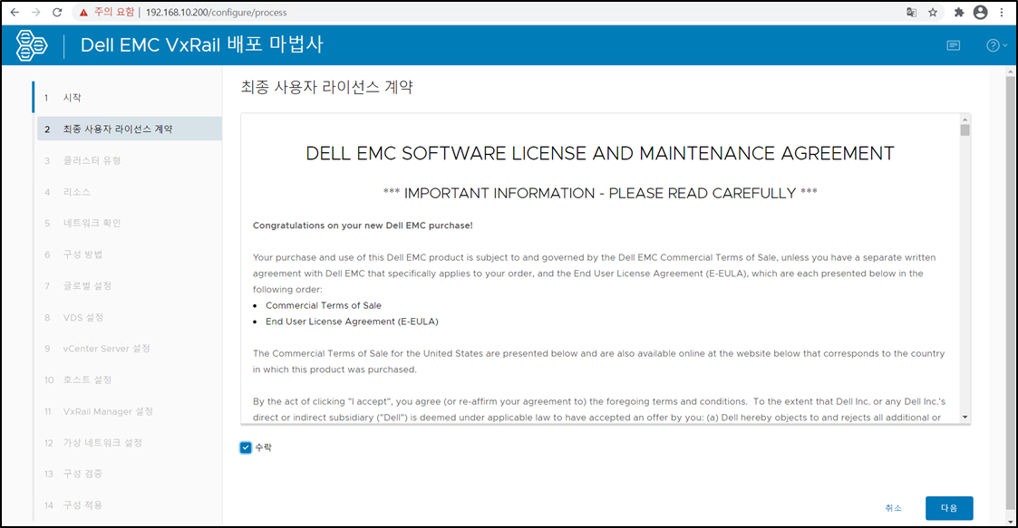The image size is (1018, 528).
Task: Open the help question mark dropdown
Action: click(x=996, y=45)
